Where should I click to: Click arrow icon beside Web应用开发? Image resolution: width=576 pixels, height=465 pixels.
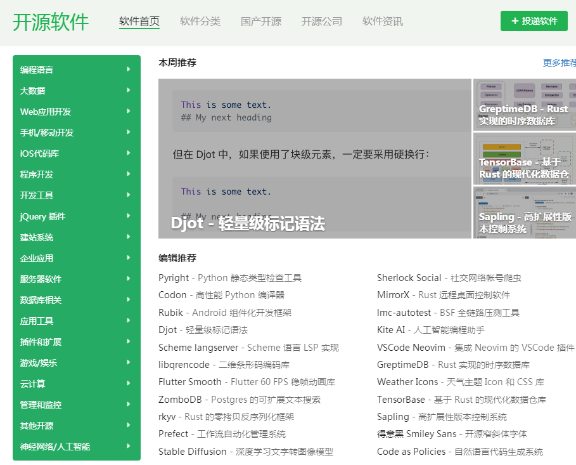(129, 111)
